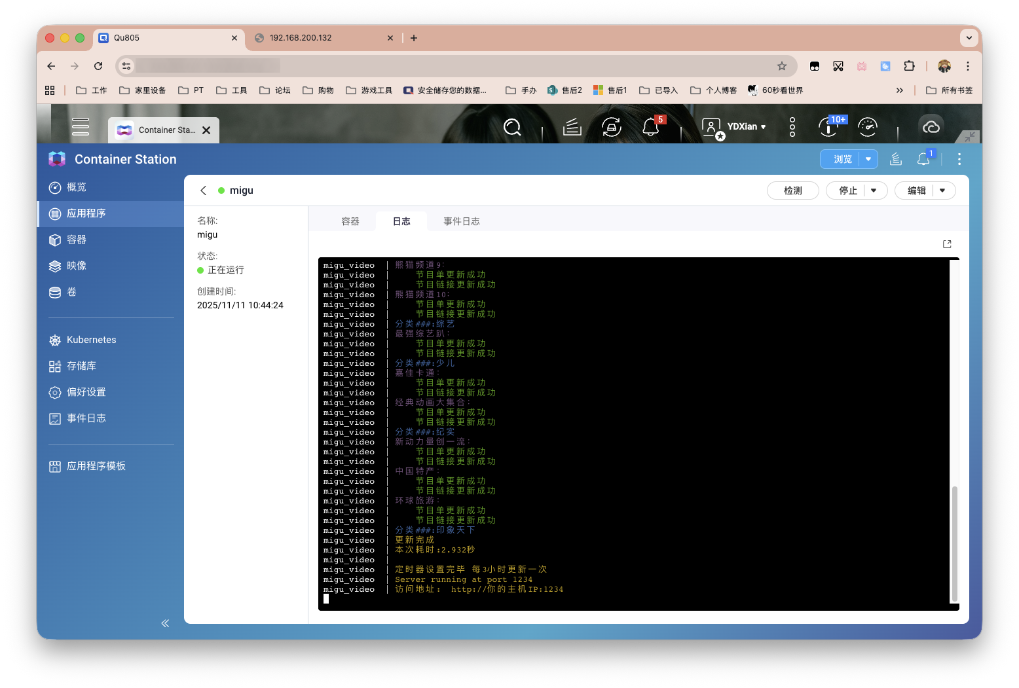
Task: Open QTS search magnifier icon
Action: [512, 127]
